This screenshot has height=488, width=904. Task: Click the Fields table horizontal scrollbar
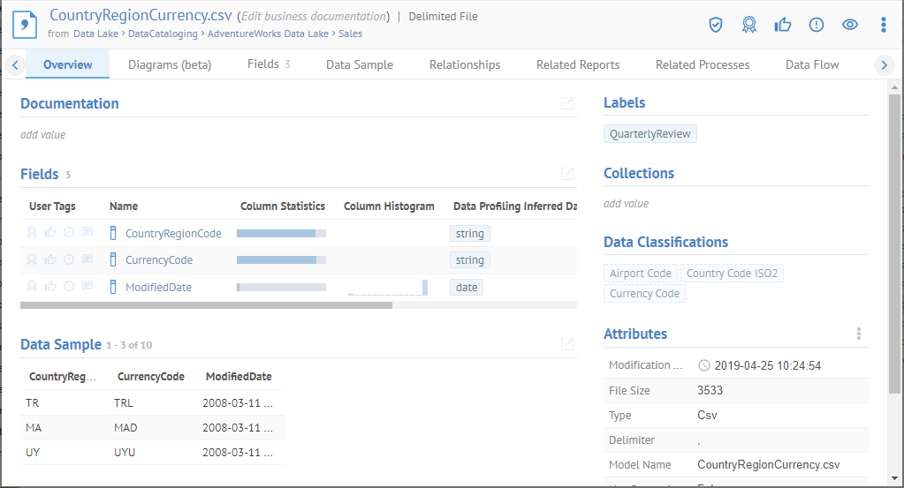206,305
